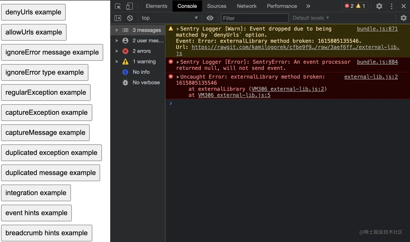Expand the 1 warning group

pos(117,62)
